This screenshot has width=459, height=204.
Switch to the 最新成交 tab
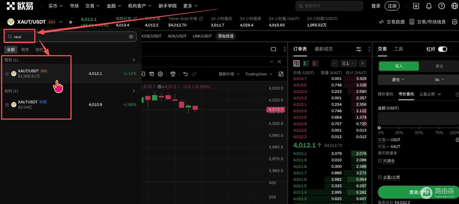pyautogui.click(x=324, y=49)
